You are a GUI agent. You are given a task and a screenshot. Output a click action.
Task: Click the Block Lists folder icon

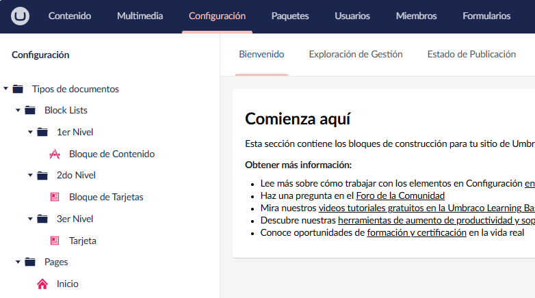pos(30,110)
